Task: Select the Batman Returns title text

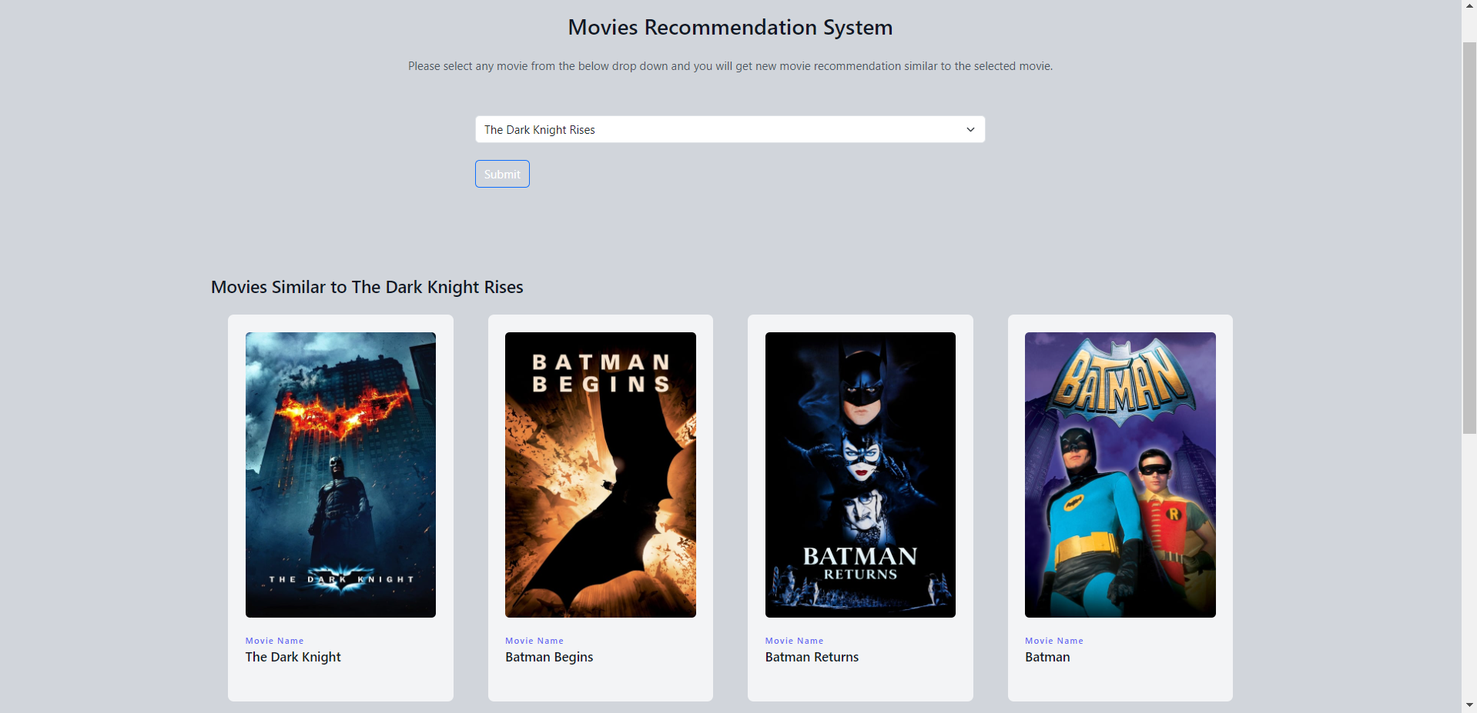Action: click(x=812, y=657)
